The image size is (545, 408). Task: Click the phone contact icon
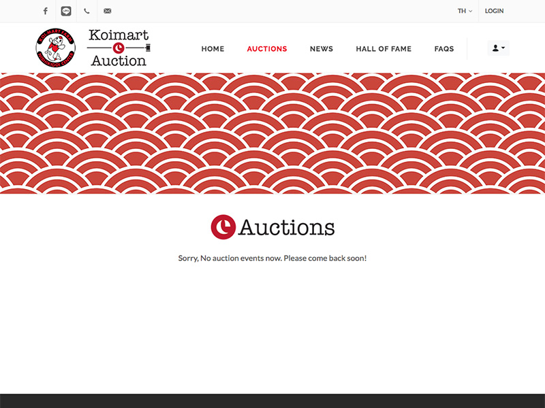pos(87,11)
